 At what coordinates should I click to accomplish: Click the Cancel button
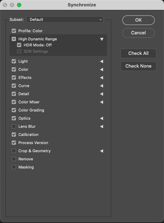pyautogui.click(x=138, y=33)
